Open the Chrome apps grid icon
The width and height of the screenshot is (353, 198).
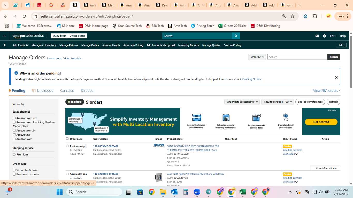(7, 26)
